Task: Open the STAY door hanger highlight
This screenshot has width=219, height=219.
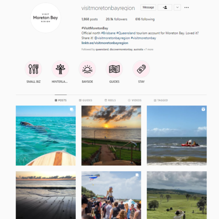Action: (x=141, y=69)
